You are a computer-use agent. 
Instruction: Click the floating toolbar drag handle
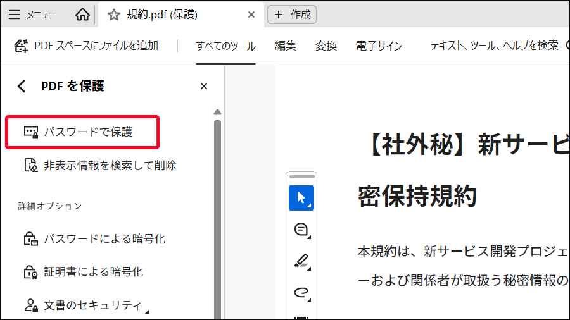click(301, 176)
